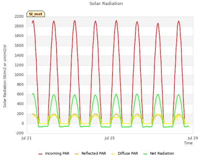Screen dimensions: 213x160
Task: Toggle the Net Radiation legend entry
Action: (x=159, y=153)
